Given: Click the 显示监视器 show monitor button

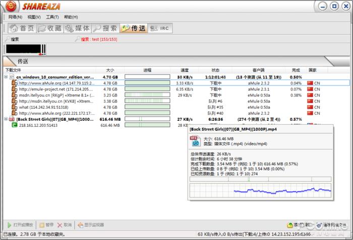Looking at the screenshot, I should tap(90, 225).
